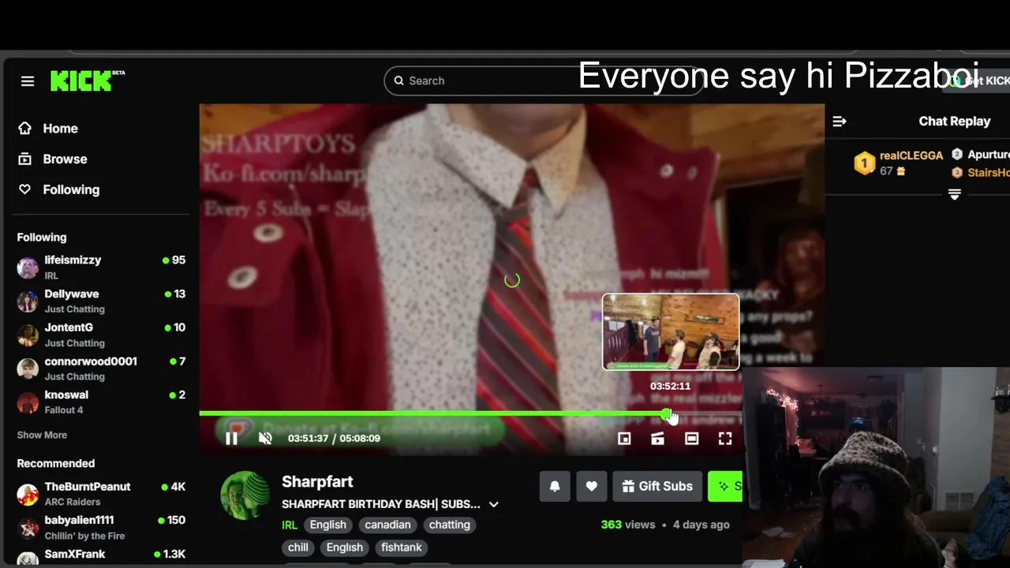Image resolution: width=1010 pixels, height=568 pixels.
Task: Toggle theater mode icon
Action: point(691,439)
